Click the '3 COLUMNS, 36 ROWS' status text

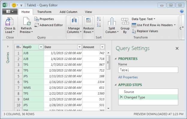tap(19, 114)
